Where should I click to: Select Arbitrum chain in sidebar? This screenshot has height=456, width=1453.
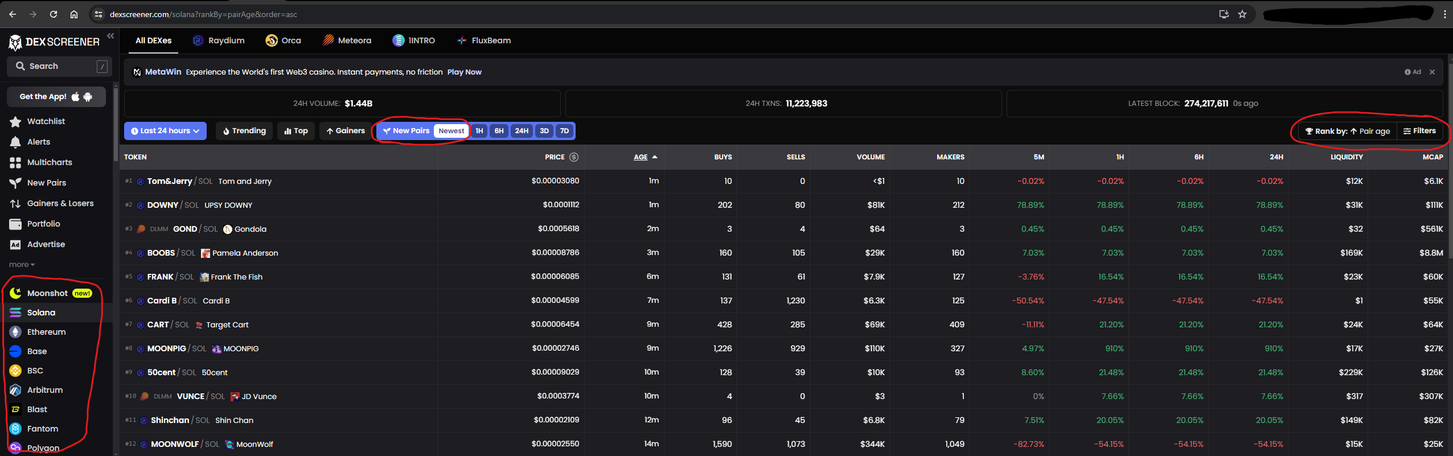(36, 390)
